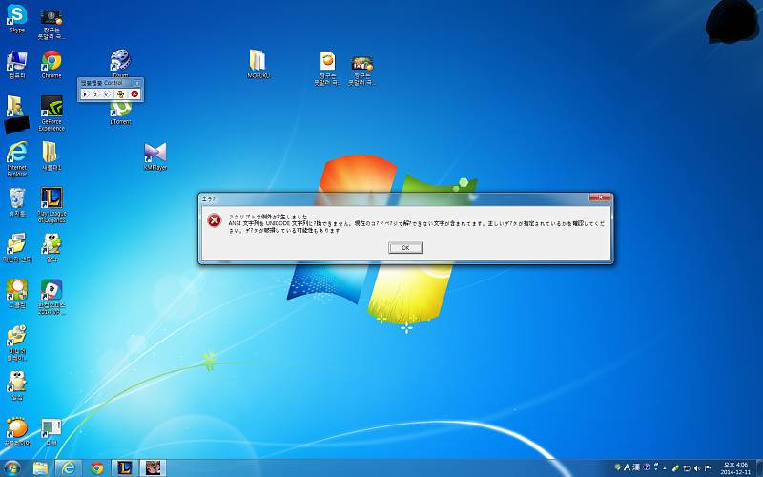Open the uTorrent desktop icon
763x477 pixels.
pos(120,110)
